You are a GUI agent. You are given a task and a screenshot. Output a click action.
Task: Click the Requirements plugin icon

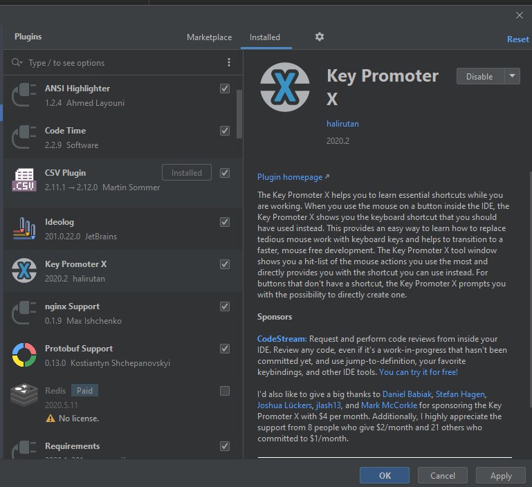point(24,450)
